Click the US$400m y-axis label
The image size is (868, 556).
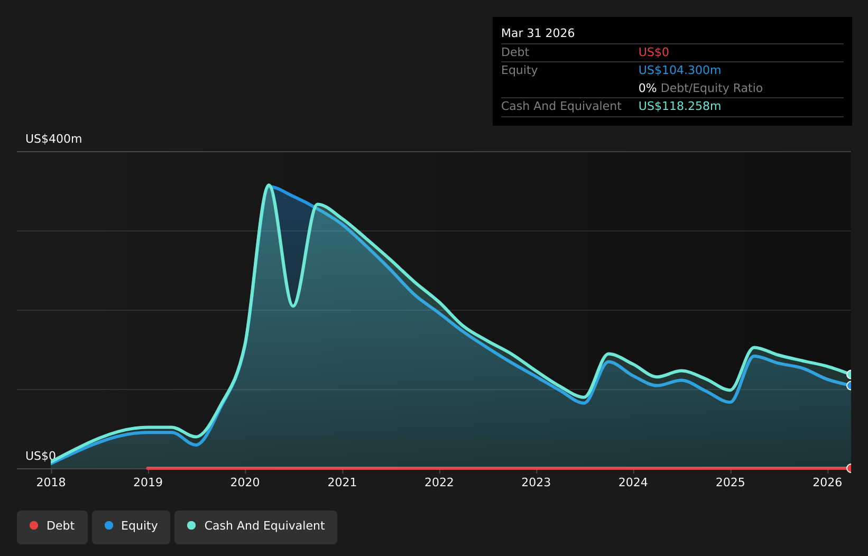coord(54,139)
